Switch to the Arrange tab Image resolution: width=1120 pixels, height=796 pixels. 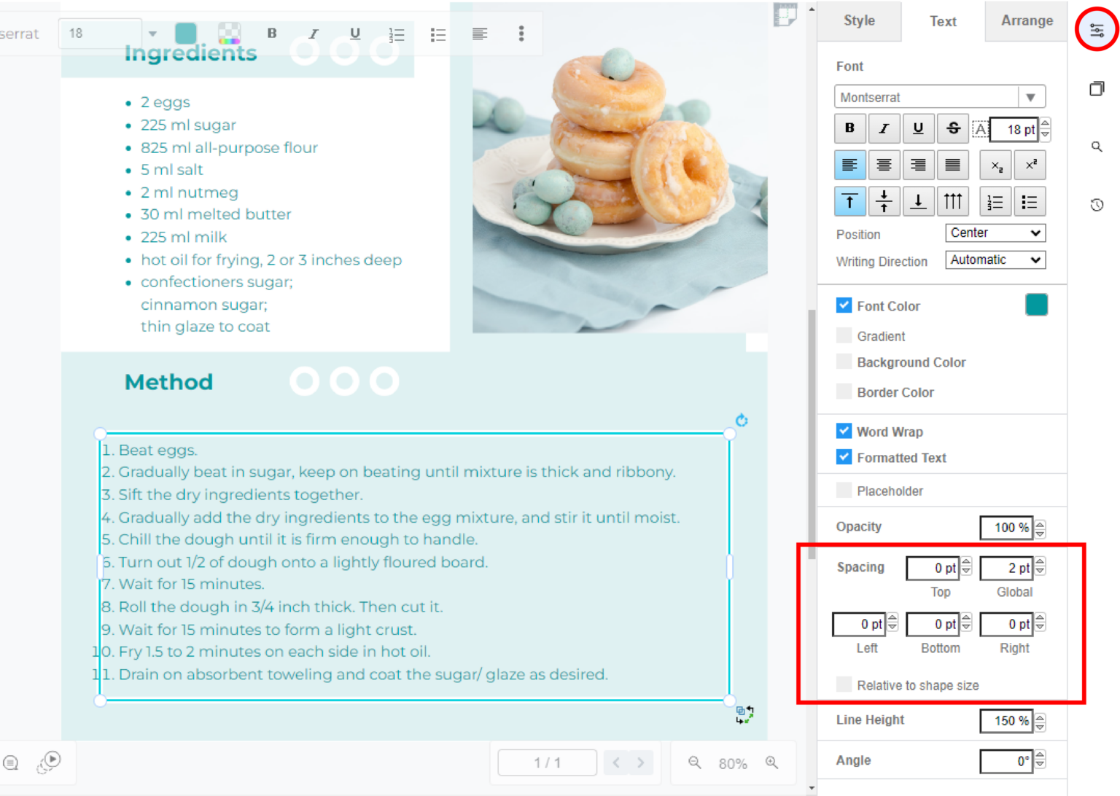click(x=1026, y=21)
